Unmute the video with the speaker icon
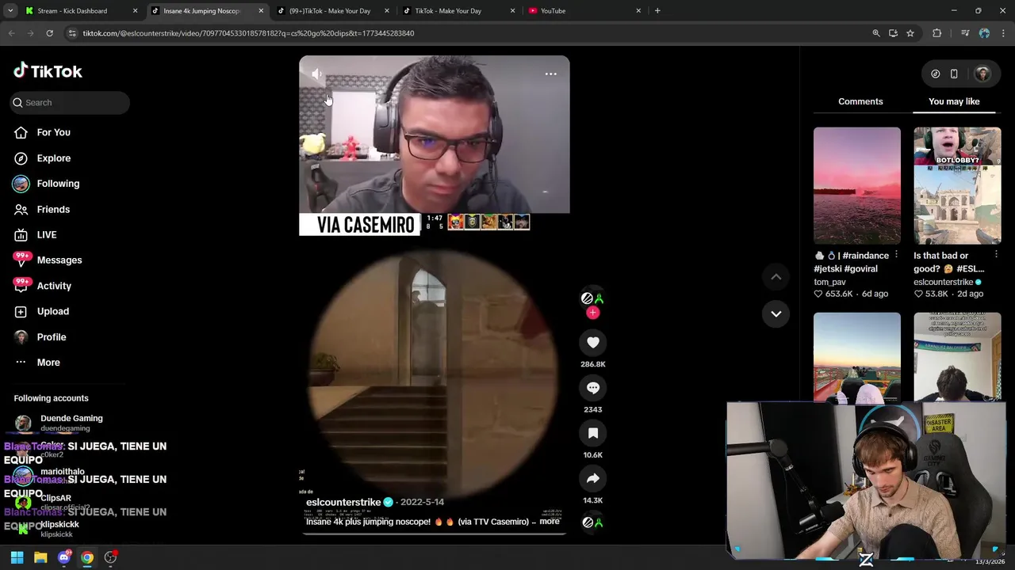The height and width of the screenshot is (570, 1015). (x=316, y=74)
